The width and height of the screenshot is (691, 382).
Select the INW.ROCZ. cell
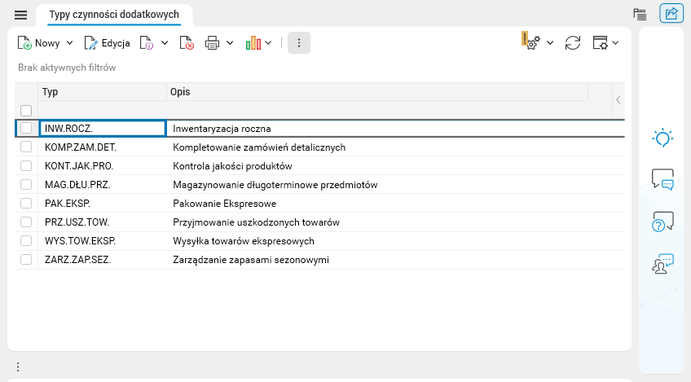(102, 128)
